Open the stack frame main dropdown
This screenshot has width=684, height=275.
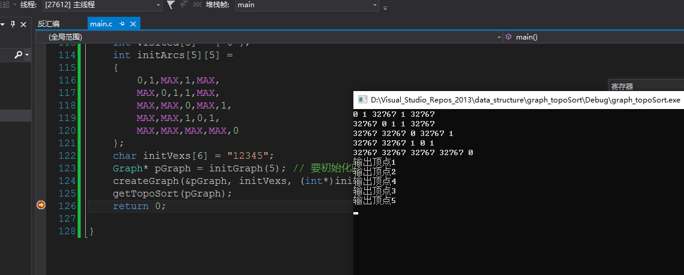(x=375, y=5)
